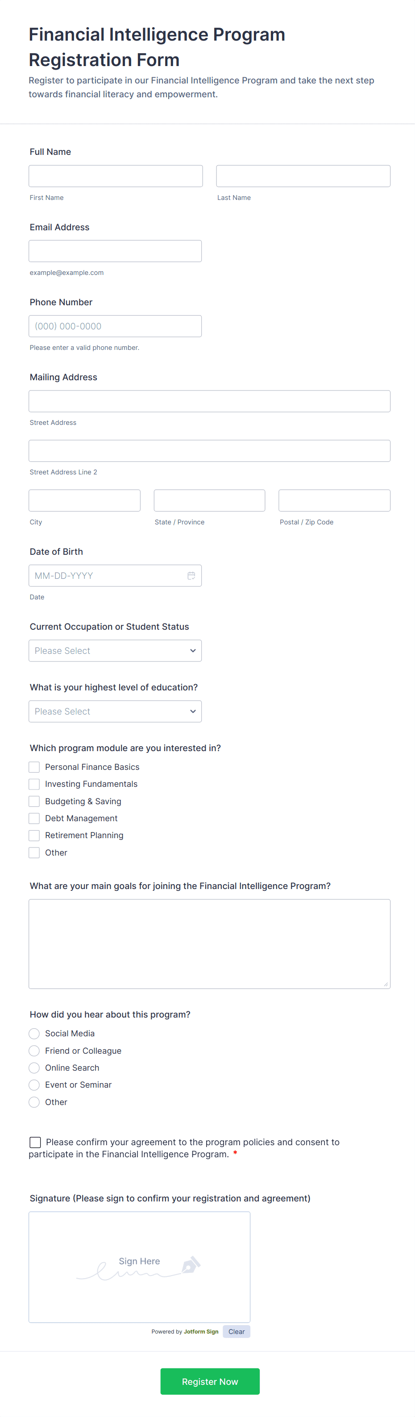This screenshot has height=1417, width=415.
Task: Clear the signature field
Action: pos(237,1332)
